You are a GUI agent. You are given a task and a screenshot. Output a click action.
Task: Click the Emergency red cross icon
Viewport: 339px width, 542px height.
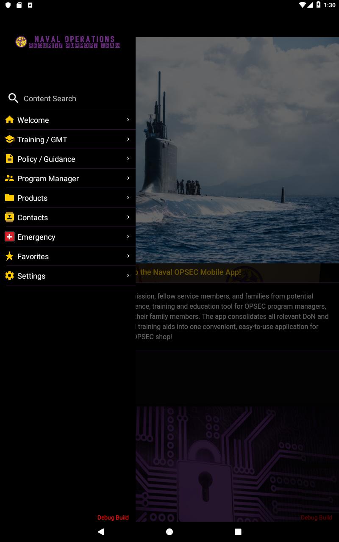pos(10,237)
